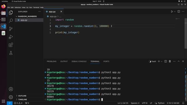This screenshot has height=105, width=187.
Task: Run Python file with play button
Action: click(172, 12)
